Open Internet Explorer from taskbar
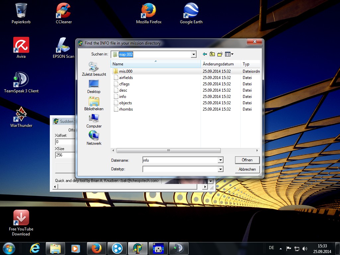This screenshot has height=255, width=340. point(35,248)
